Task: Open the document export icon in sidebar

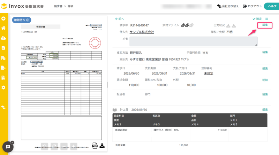Action: pos(3,68)
